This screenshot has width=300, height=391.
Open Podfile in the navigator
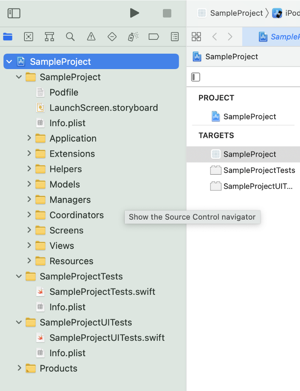click(63, 92)
